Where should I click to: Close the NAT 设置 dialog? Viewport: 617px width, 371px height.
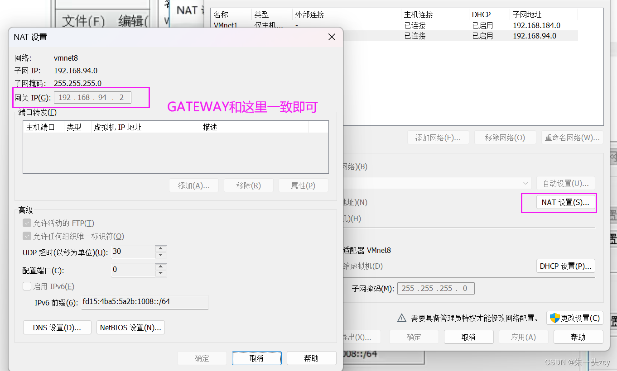[332, 37]
